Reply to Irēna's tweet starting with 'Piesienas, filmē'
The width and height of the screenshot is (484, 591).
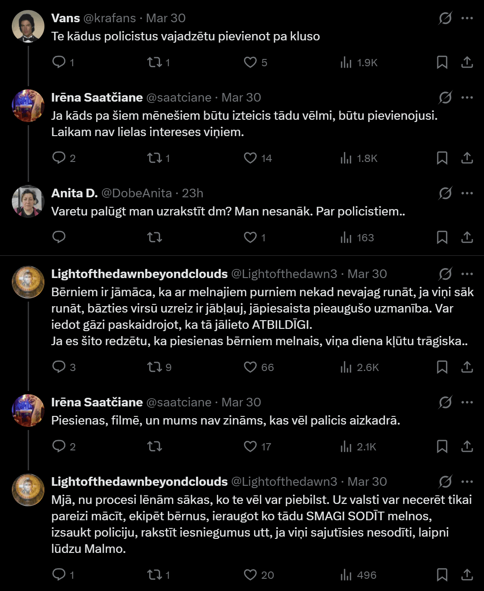pyautogui.click(x=59, y=446)
